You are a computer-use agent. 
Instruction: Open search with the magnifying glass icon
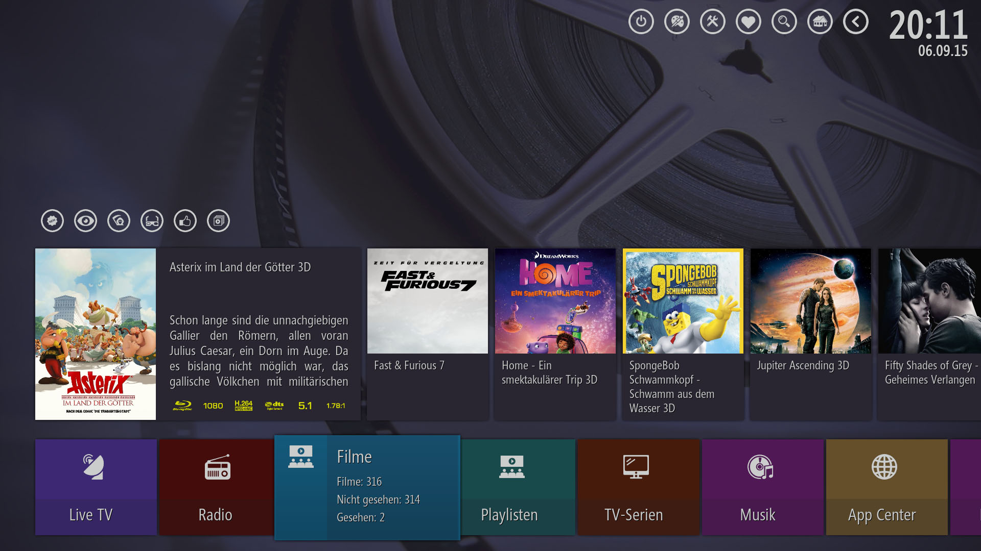point(784,22)
